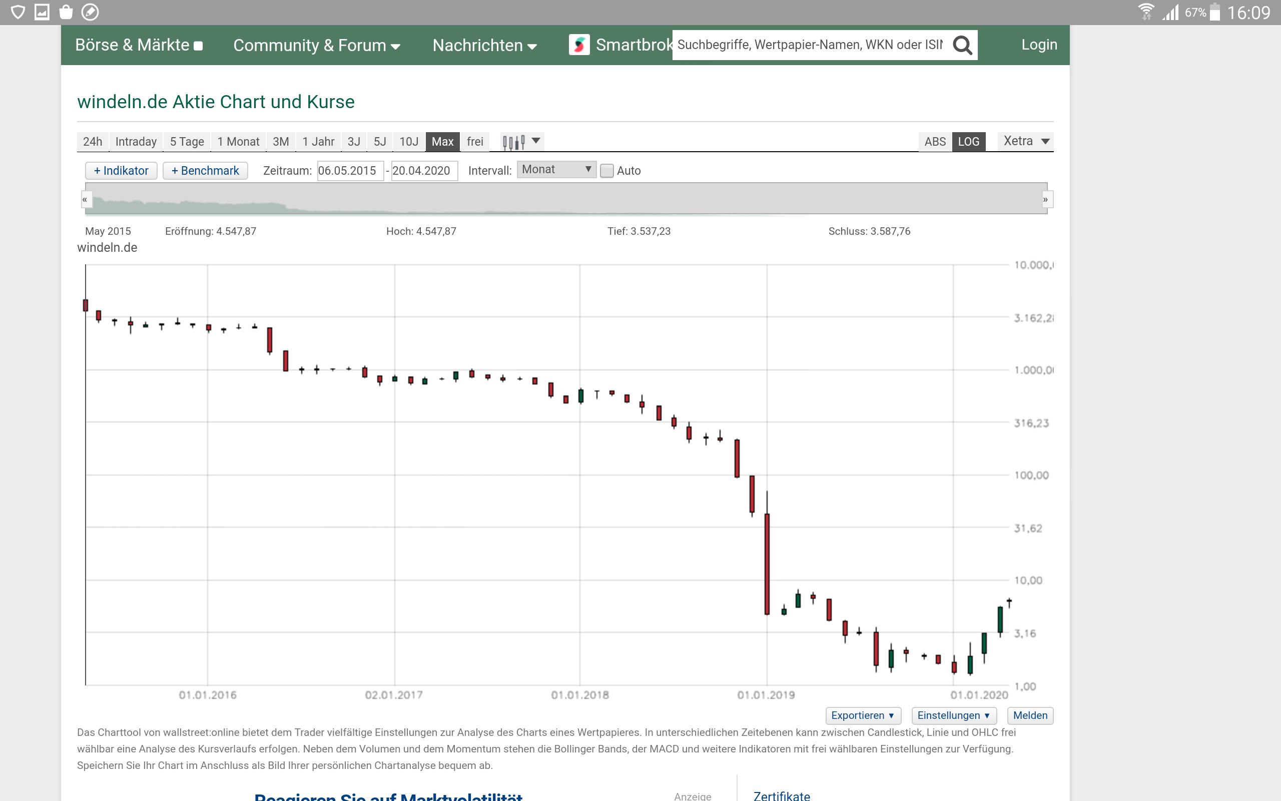The width and height of the screenshot is (1281, 801).
Task: Enable the Auto interval checkbox
Action: click(x=606, y=171)
